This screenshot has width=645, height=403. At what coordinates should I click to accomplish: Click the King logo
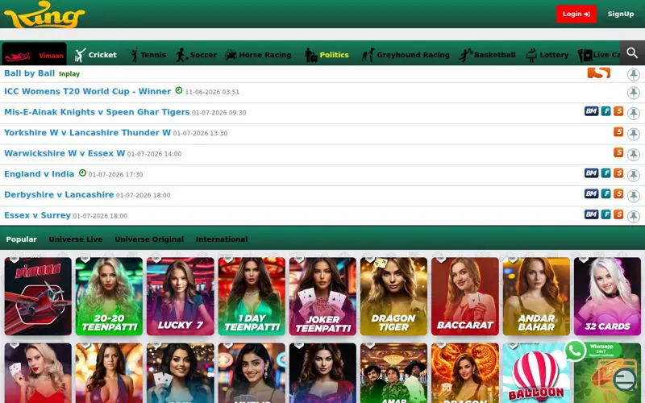click(44, 15)
